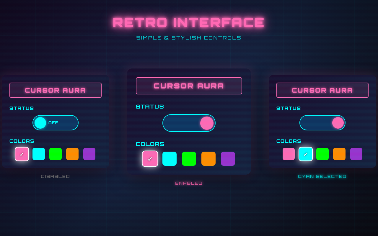
Task: Click the checked pink swatch in the Disabled card
Action: [x=22, y=154]
